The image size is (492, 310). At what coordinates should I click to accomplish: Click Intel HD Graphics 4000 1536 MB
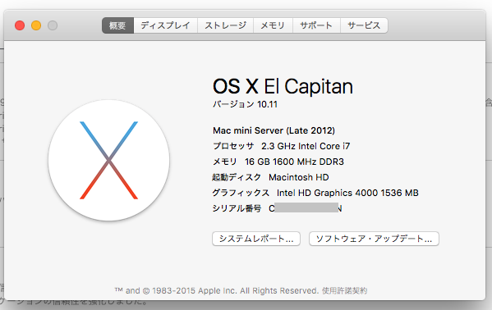[347, 193]
